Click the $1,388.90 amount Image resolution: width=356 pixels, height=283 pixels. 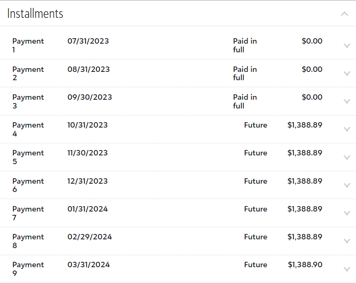coord(304,265)
